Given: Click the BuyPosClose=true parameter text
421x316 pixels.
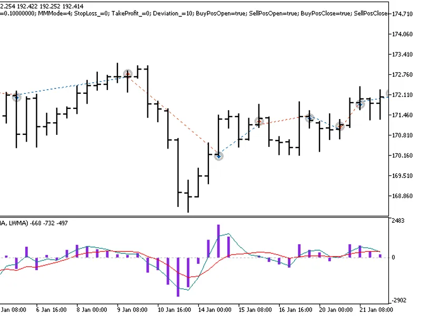Looking at the screenshot, I should tap(326, 14).
